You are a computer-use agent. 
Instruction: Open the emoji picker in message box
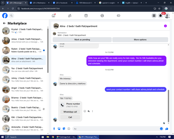tap(161, 129)
